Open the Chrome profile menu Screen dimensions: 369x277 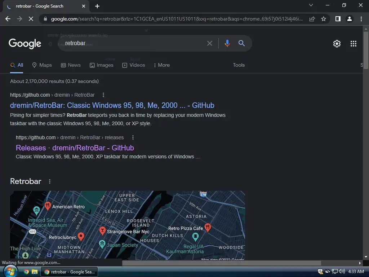coord(350,19)
